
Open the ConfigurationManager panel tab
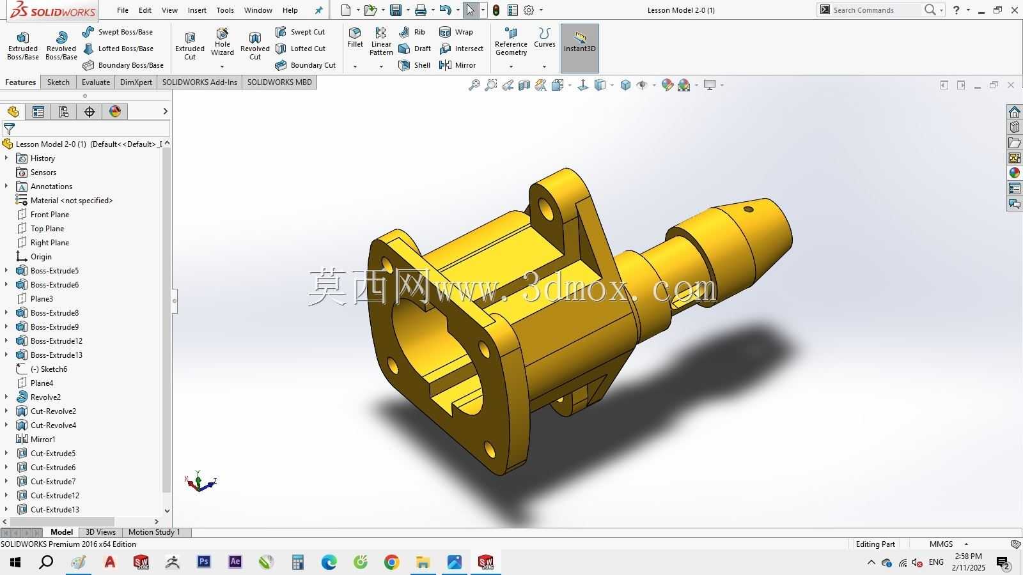coord(64,112)
